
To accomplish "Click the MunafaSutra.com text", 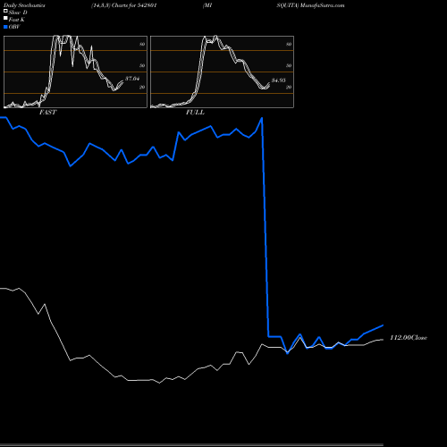I will (323, 5).
